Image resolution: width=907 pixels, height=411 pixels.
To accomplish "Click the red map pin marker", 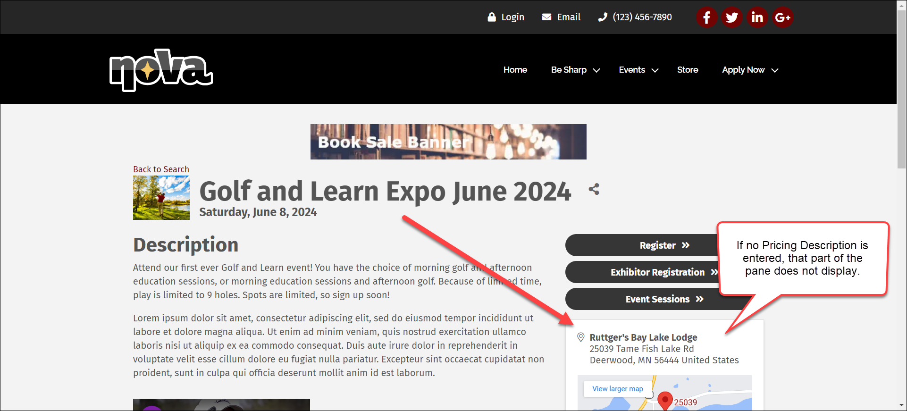I will click(665, 400).
